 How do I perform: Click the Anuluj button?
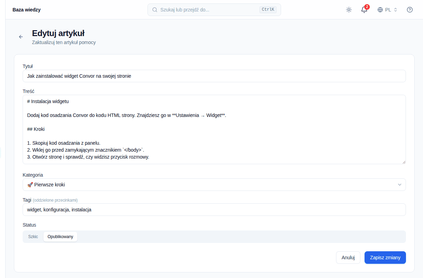point(348,258)
